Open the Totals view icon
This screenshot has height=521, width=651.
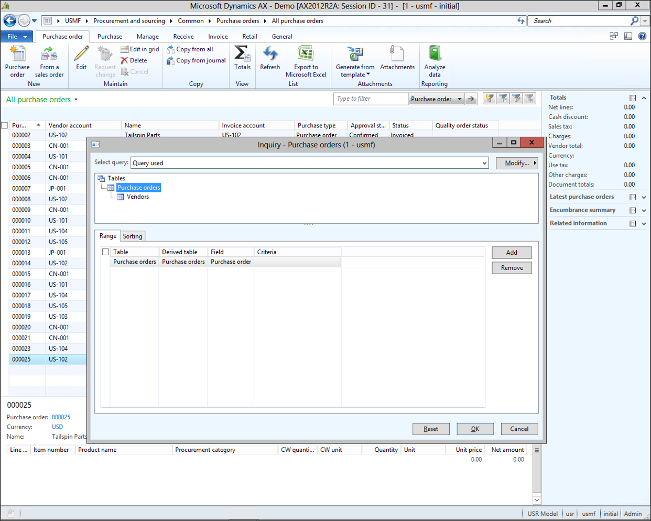click(x=242, y=55)
